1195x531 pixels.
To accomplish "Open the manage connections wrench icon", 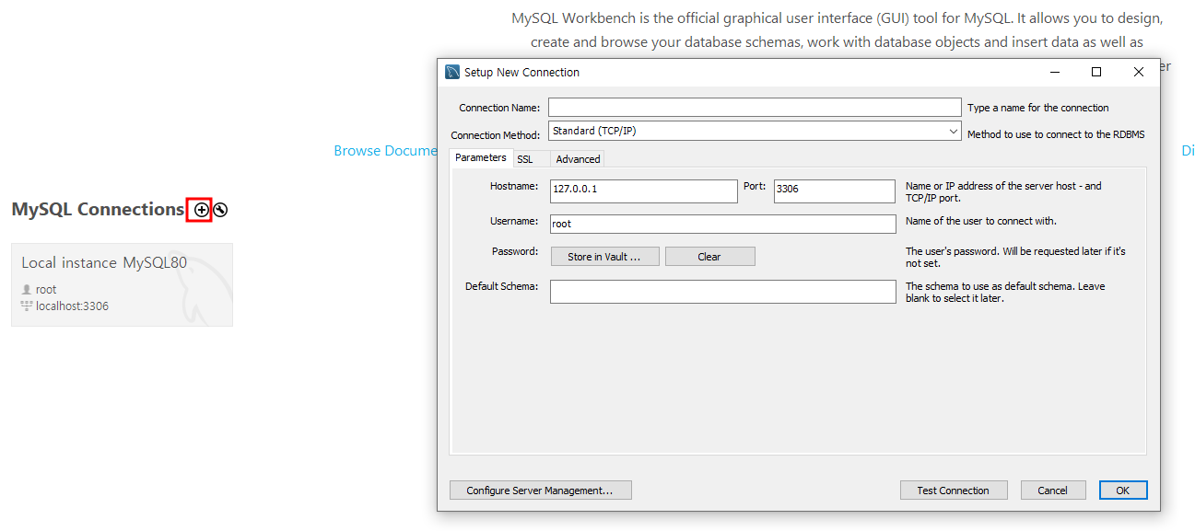I will (x=220, y=210).
